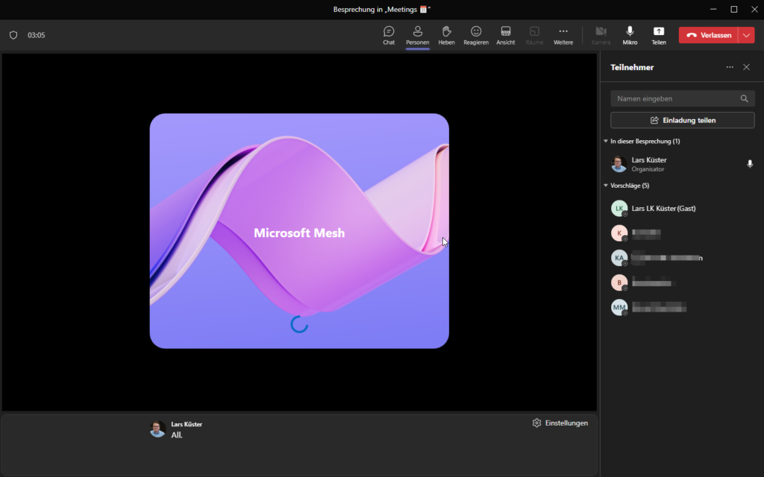Close the meeting window
Screen dimensions: 764x477
[x=754, y=9]
